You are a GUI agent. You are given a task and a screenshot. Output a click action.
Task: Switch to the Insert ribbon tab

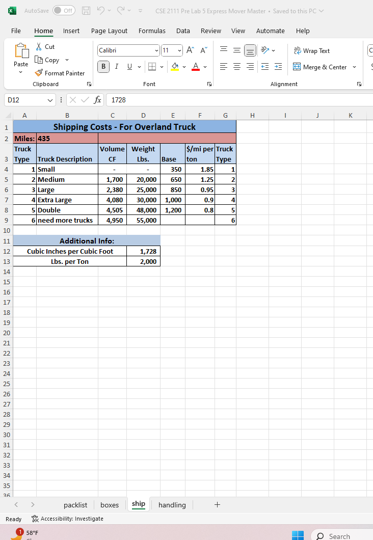pos(71,31)
